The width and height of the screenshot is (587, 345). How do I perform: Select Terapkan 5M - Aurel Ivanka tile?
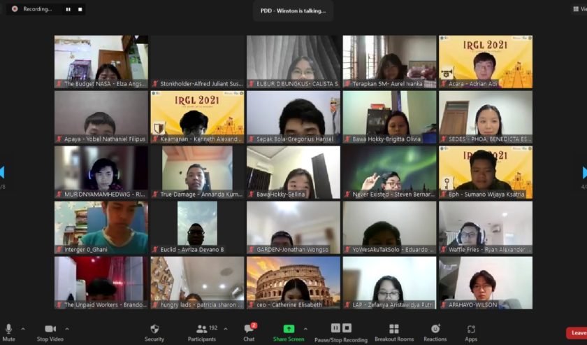(x=389, y=62)
